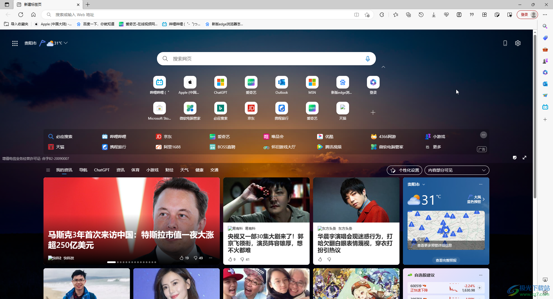This screenshot has width=553, height=299.
Task: Click the voice search microphone icon
Action: [368, 59]
